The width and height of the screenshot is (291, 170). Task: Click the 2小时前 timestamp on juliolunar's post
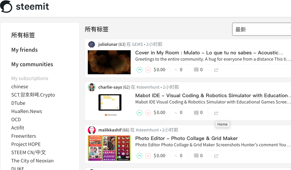click(154, 44)
